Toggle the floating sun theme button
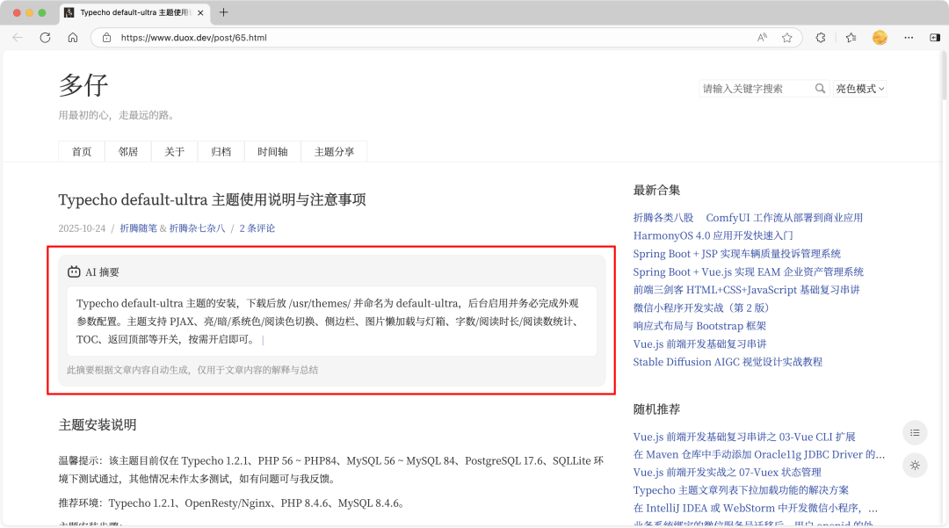 (x=915, y=465)
